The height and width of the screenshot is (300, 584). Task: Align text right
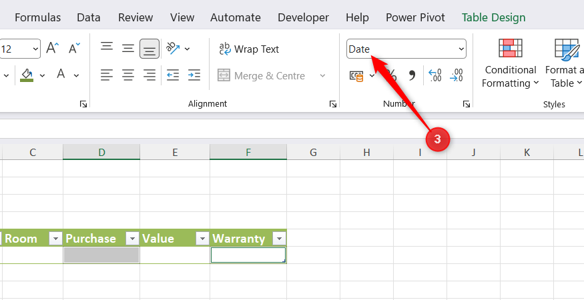pos(150,75)
